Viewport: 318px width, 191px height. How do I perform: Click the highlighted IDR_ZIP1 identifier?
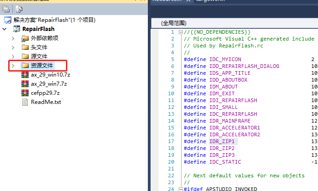click(222, 141)
